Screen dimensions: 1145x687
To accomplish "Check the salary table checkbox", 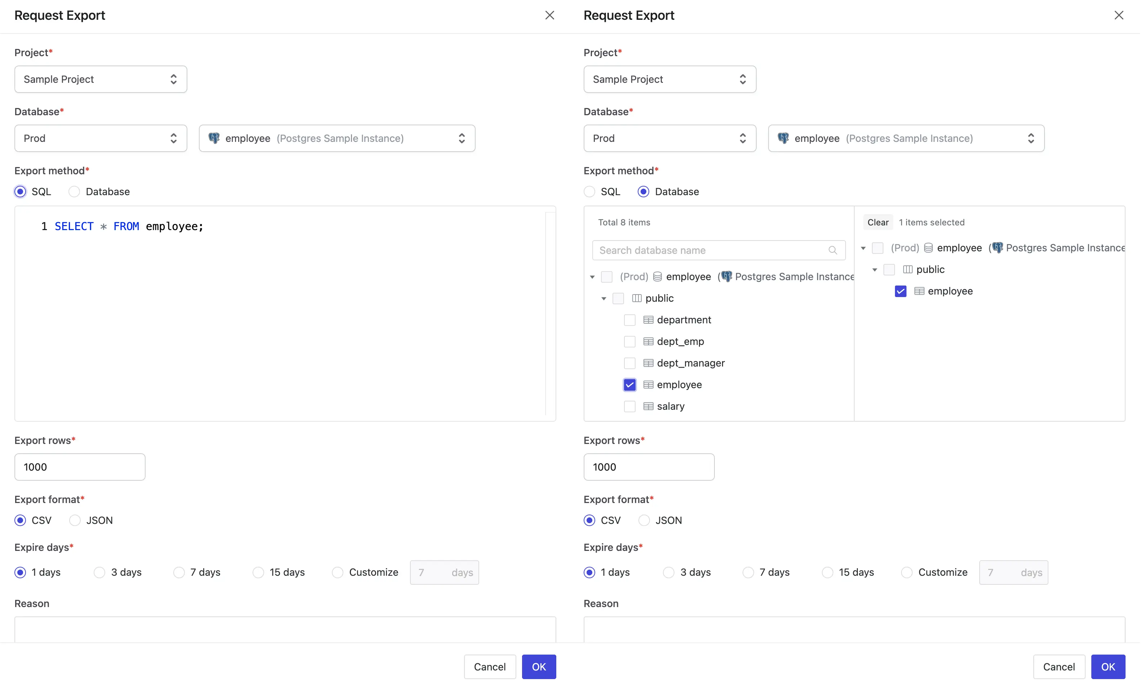I will coord(630,407).
